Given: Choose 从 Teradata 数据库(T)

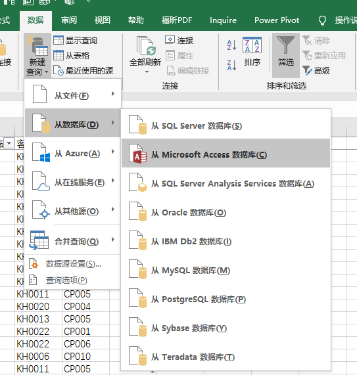Looking at the screenshot, I should pyautogui.click(x=226, y=356).
